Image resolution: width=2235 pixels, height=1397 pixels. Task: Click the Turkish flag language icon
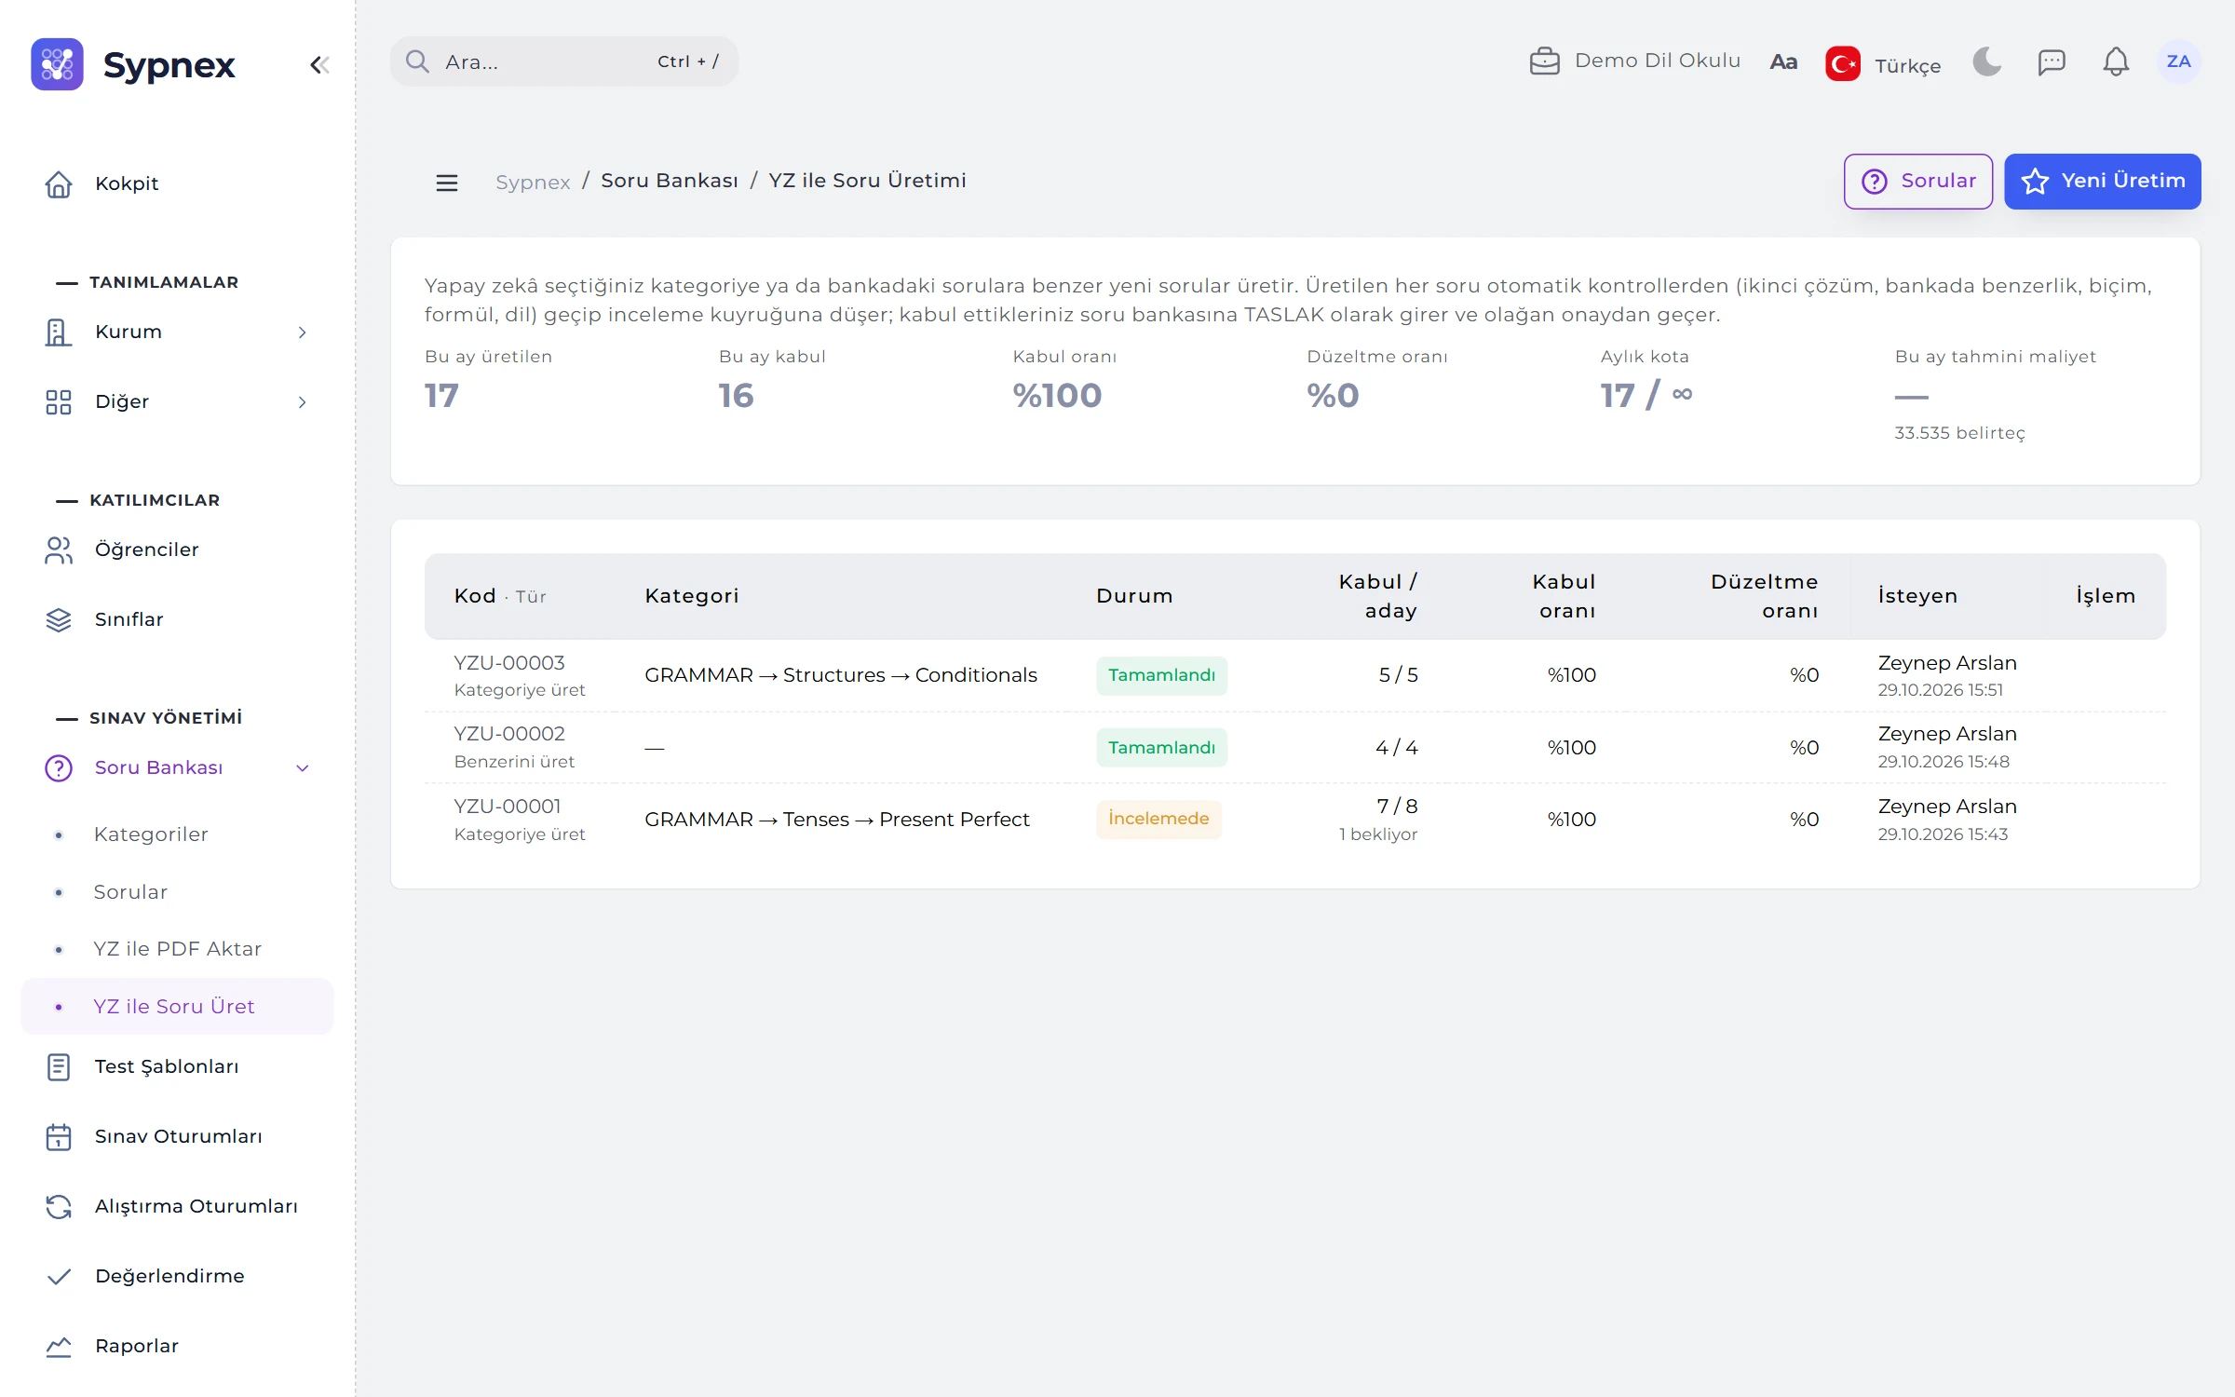(x=1842, y=63)
